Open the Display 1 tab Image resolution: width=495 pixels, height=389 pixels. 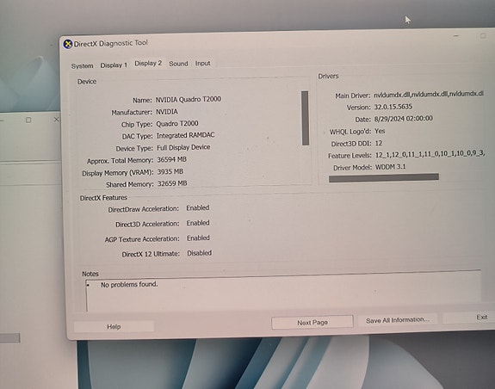(114, 65)
